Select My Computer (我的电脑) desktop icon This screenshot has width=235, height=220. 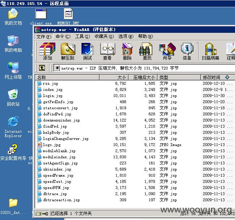click(x=13, y=44)
